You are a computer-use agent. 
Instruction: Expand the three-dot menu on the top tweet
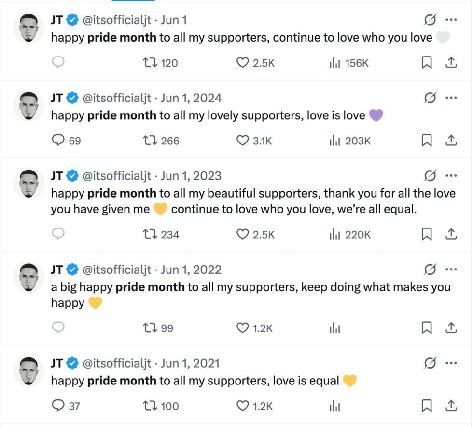(451, 20)
